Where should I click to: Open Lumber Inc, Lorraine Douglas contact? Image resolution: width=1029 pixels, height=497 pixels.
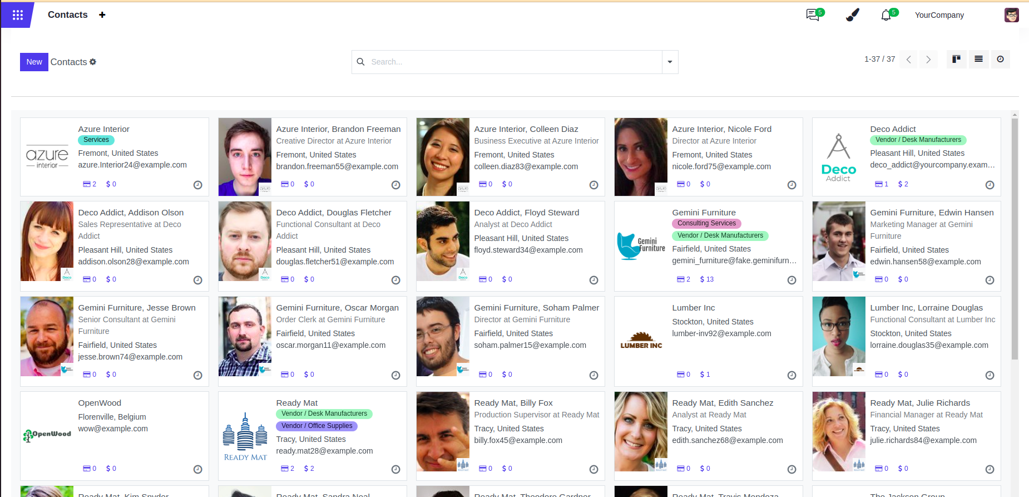point(907,342)
